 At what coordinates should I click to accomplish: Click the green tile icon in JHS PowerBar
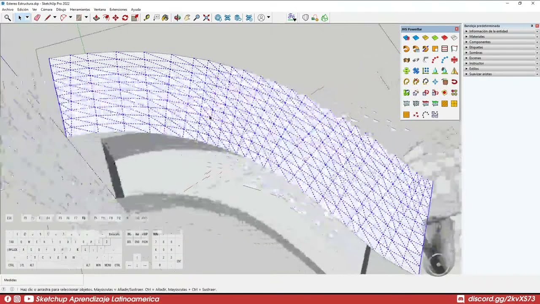click(x=435, y=38)
